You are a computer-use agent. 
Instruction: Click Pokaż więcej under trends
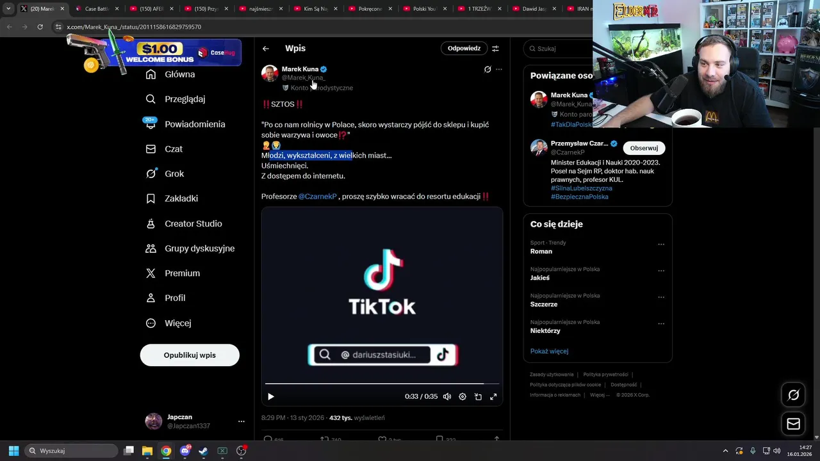[549, 352]
